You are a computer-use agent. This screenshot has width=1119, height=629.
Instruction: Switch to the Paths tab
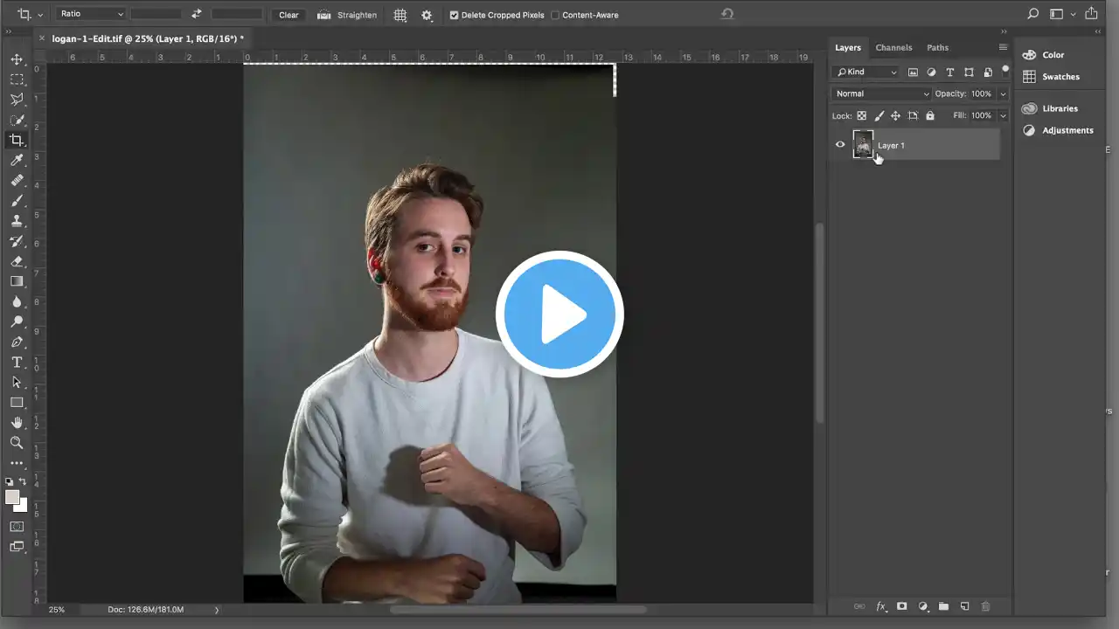tap(937, 47)
